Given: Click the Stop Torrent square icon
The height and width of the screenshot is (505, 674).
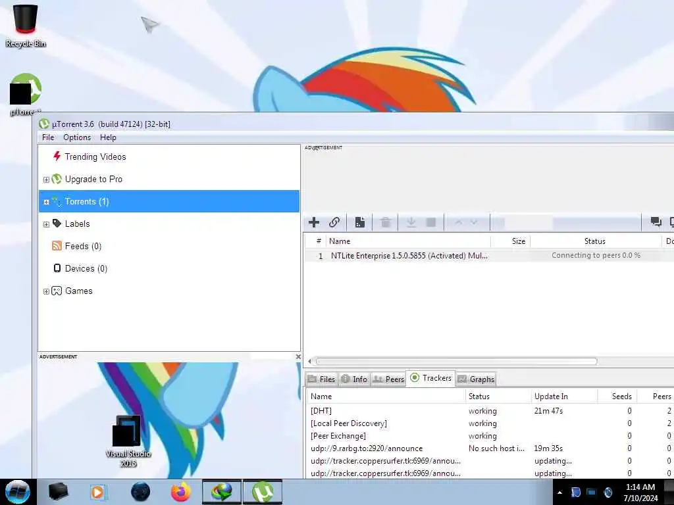Looking at the screenshot, I should click(430, 222).
